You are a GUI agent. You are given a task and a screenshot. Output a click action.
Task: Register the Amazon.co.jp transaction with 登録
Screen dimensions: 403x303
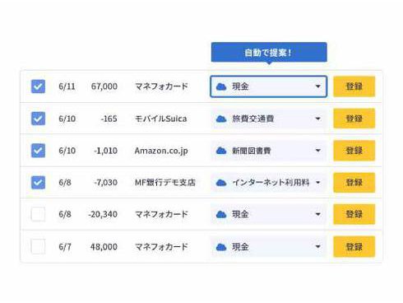(354, 151)
